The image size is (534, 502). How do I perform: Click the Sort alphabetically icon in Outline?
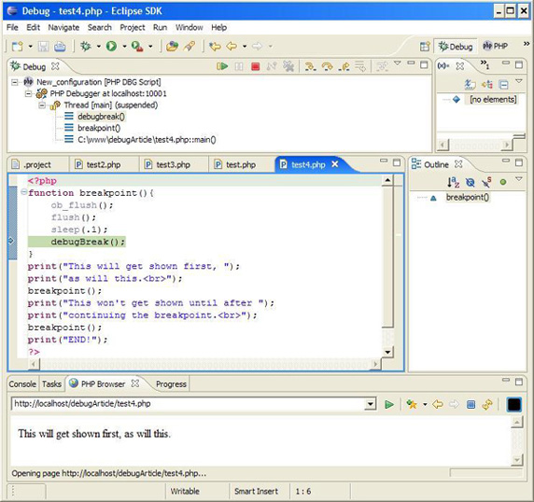click(454, 182)
